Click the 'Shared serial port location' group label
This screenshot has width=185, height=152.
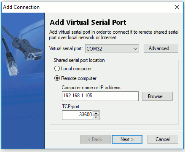(79, 60)
